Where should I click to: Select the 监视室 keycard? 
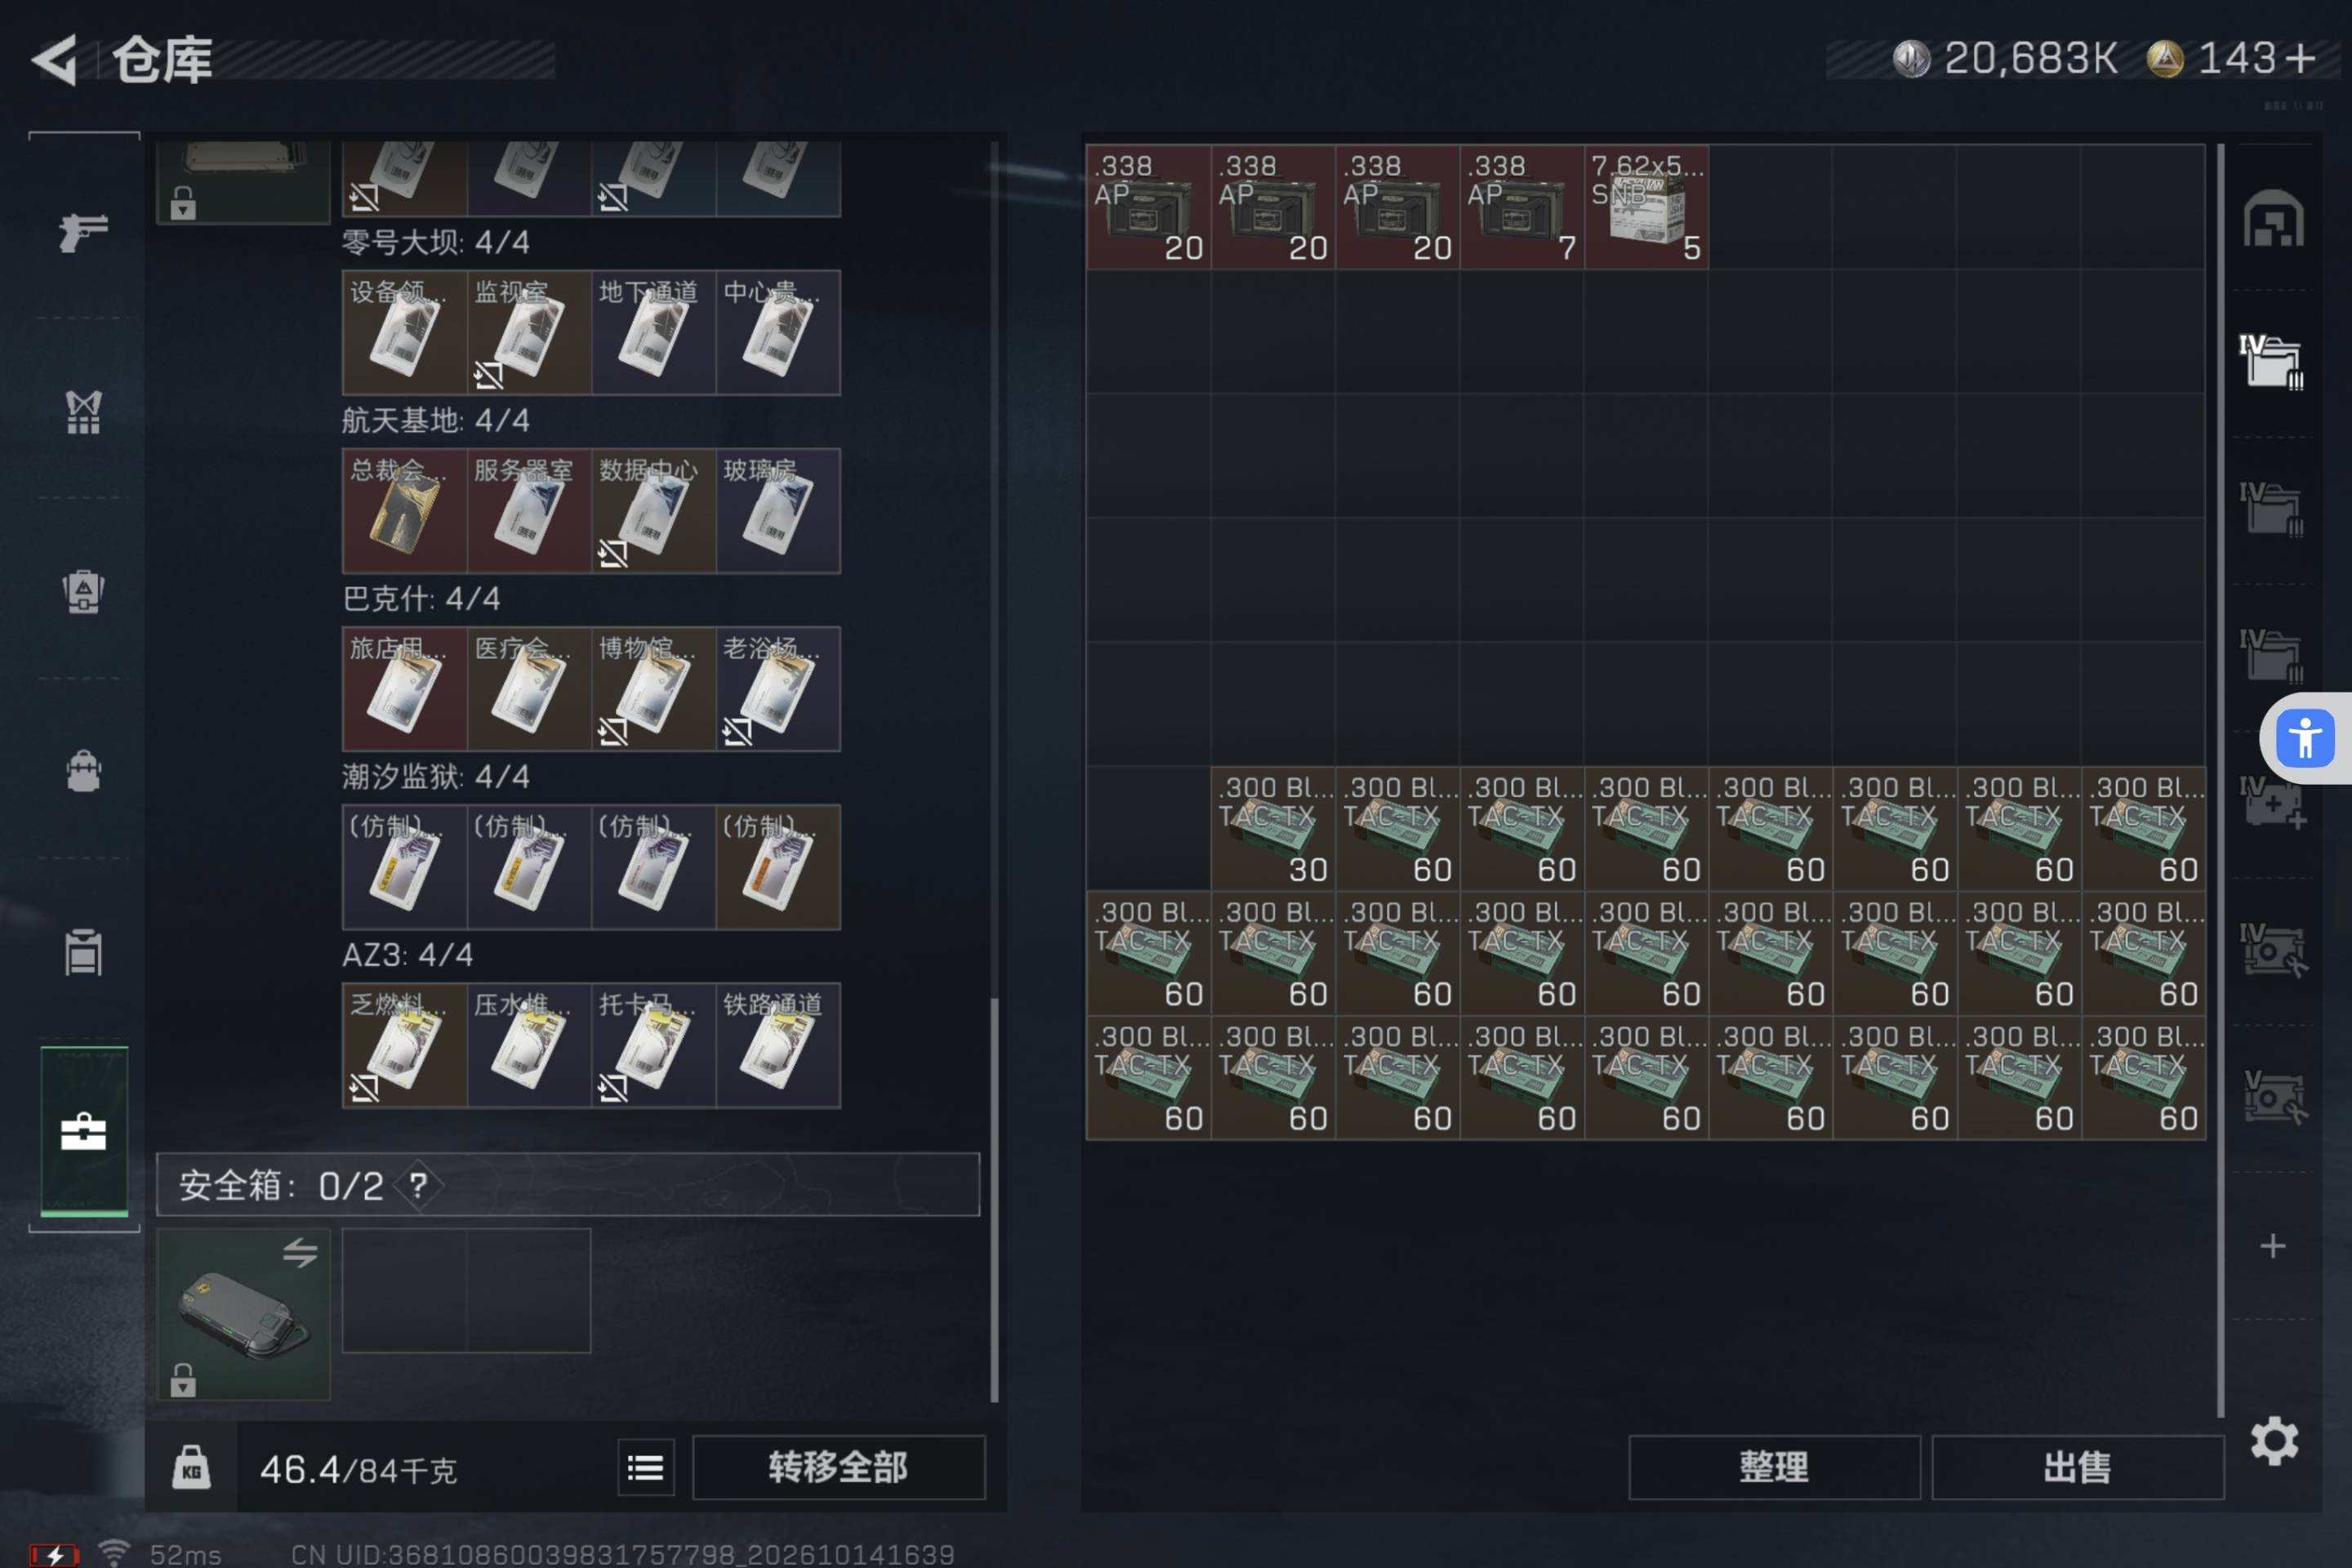point(529,333)
